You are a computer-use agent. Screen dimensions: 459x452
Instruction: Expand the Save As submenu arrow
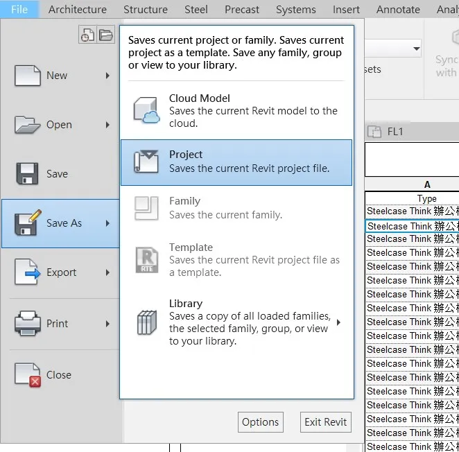(107, 223)
